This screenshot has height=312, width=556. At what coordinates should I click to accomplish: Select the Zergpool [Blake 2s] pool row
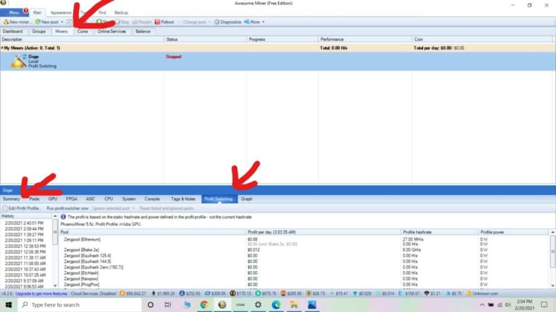pos(81,250)
